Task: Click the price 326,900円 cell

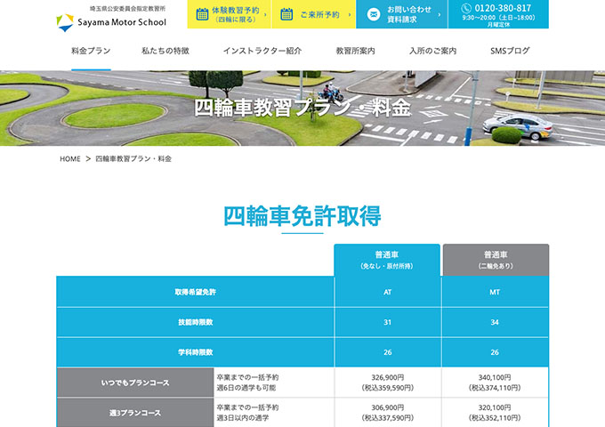Action: pyautogui.click(x=388, y=383)
